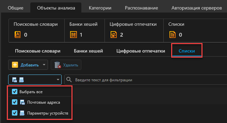This screenshot has width=227, height=123.
Task: Click the Почтовые адреса label
Action: (44, 102)
